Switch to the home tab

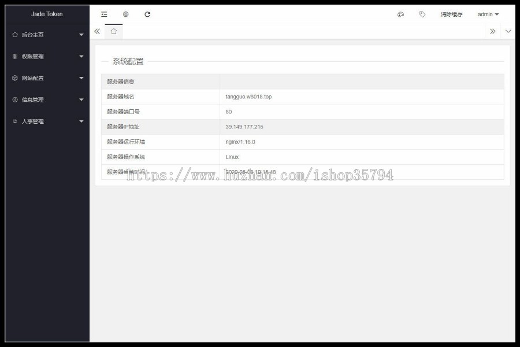[113, 32]
